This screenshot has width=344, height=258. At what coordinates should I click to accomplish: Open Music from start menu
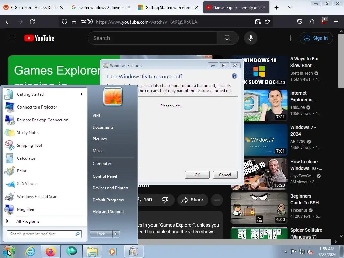(x=98, y=151)
